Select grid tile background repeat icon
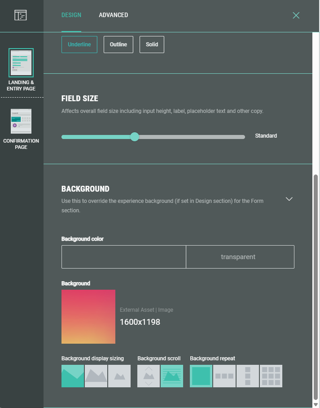 point(271,376)
